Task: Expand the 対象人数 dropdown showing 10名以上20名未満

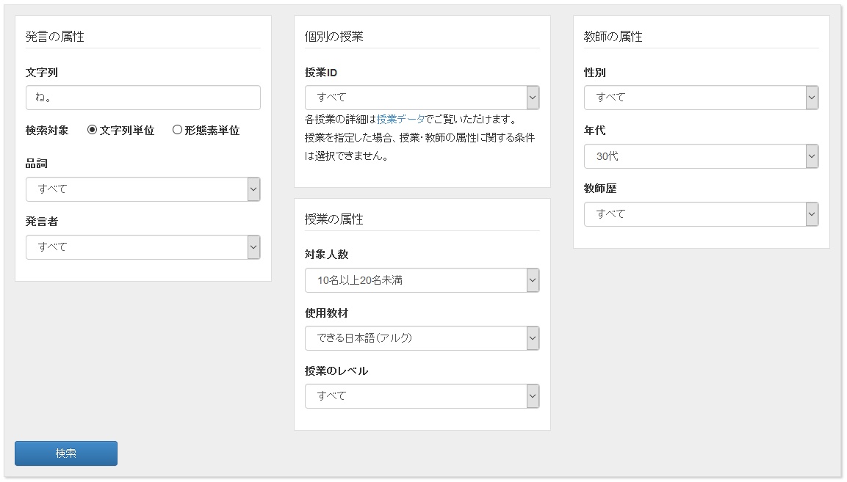Action: tap(416, 280)
